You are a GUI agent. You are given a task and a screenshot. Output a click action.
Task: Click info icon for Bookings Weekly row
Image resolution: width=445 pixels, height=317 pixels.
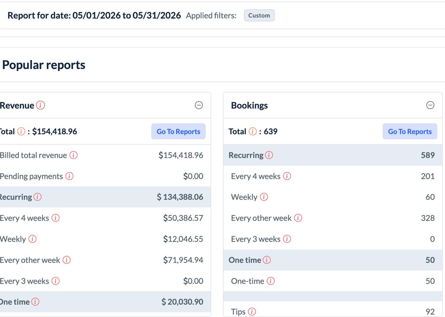pos(264,197)
